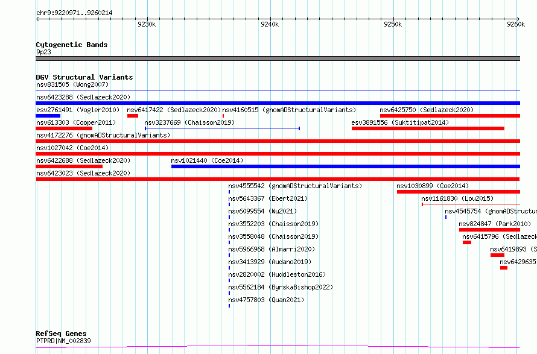Click the 9230k ruler tick label

(147, 24)
